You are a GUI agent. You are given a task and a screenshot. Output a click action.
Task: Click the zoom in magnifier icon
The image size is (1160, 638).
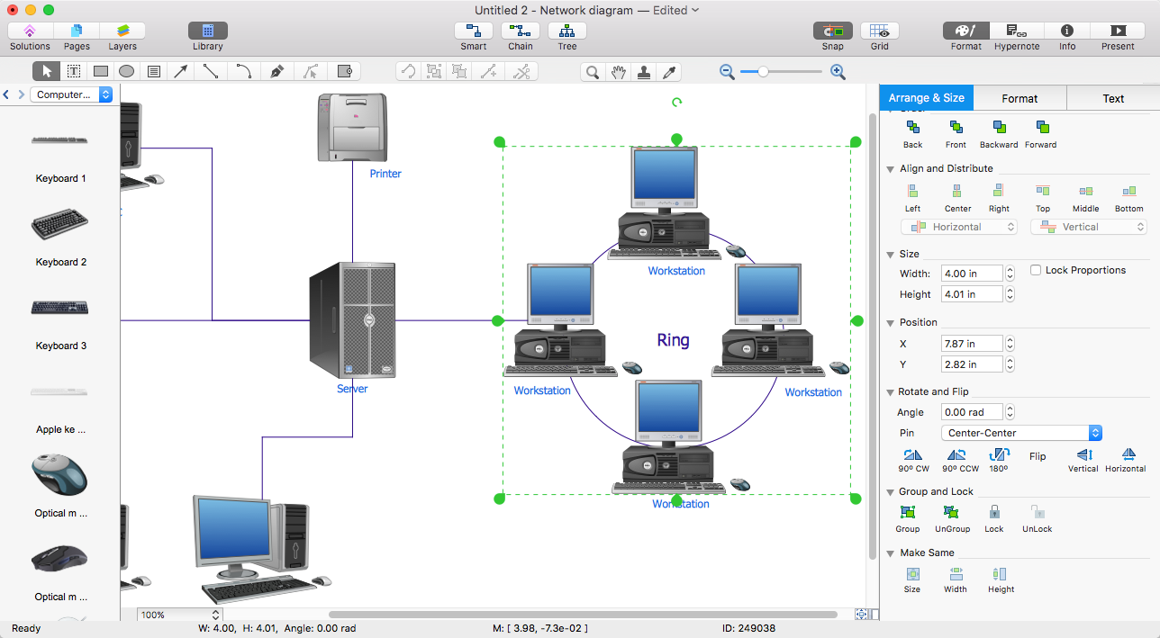[838, 72]
